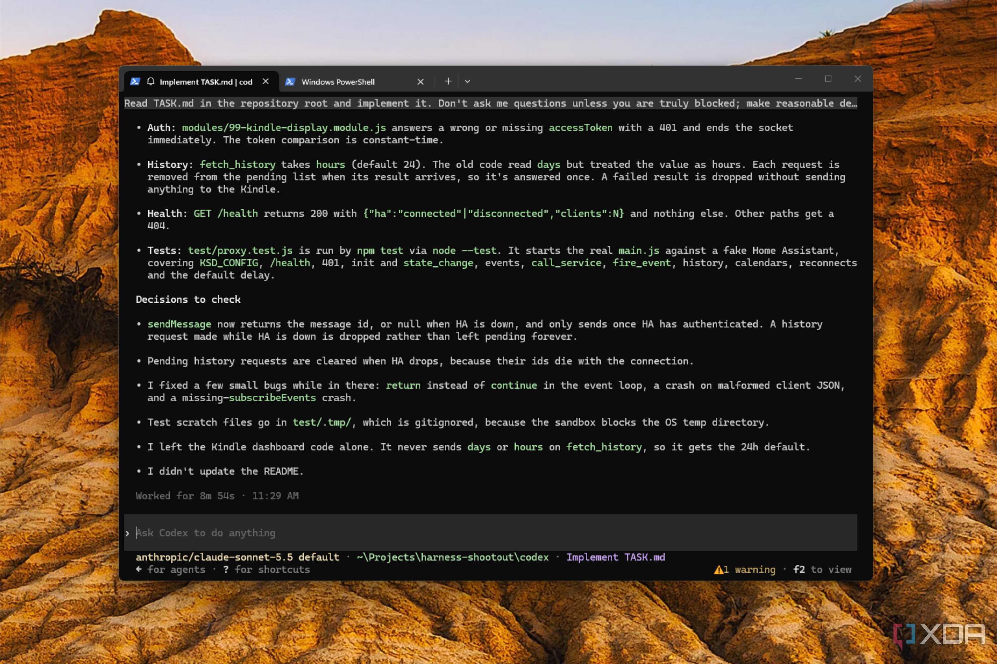The image size is (997, 664).
Task: Switch to the Implement TASK.md tab
Action: [201, 82]
